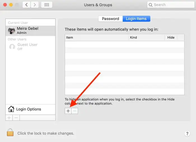The image size is (196, 142).
Task: Show all preferences grid button
Action: 46,5
